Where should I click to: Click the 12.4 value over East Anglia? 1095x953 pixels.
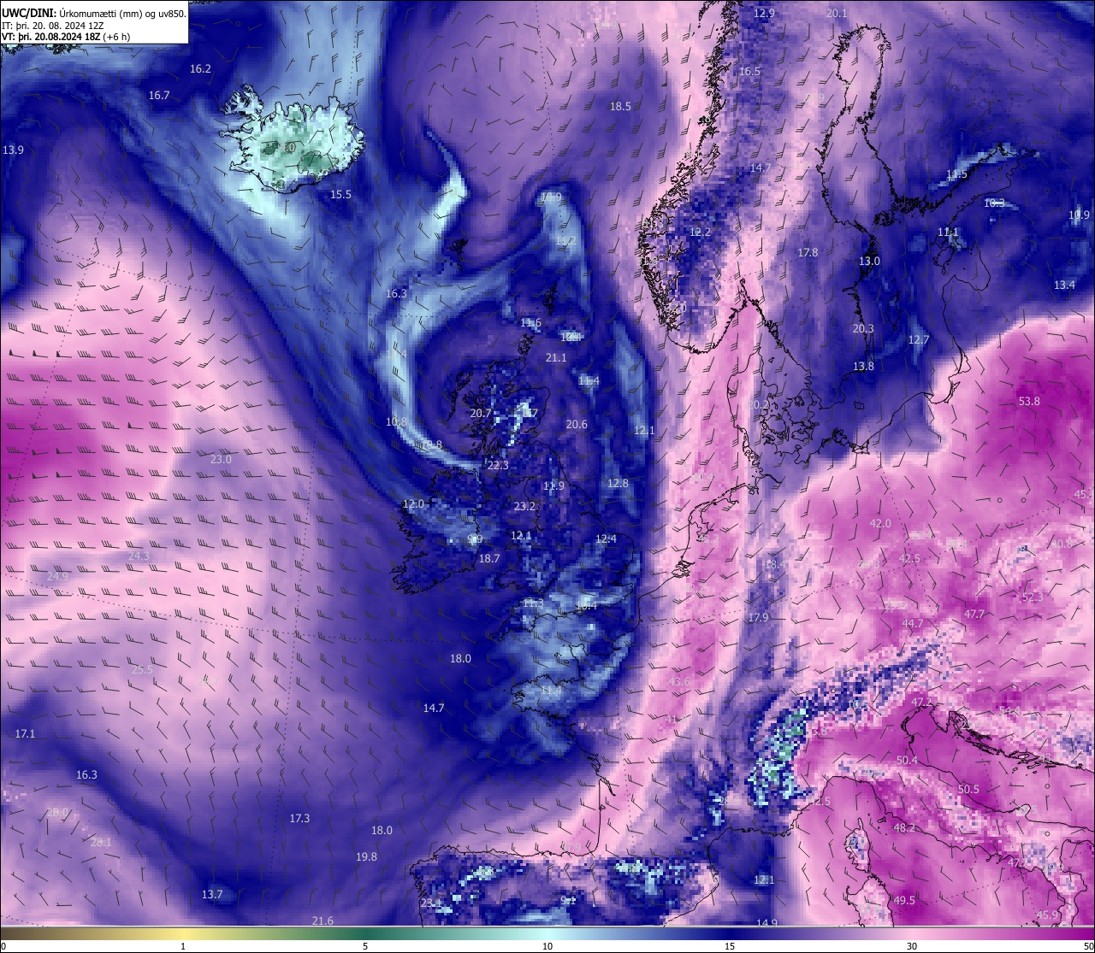(606, 538)
